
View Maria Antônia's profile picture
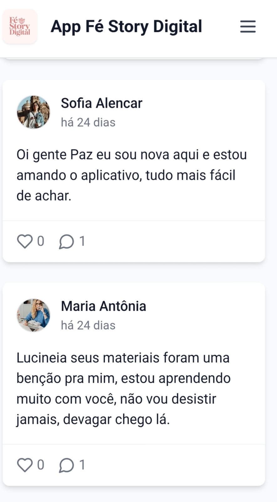[33, 315]
